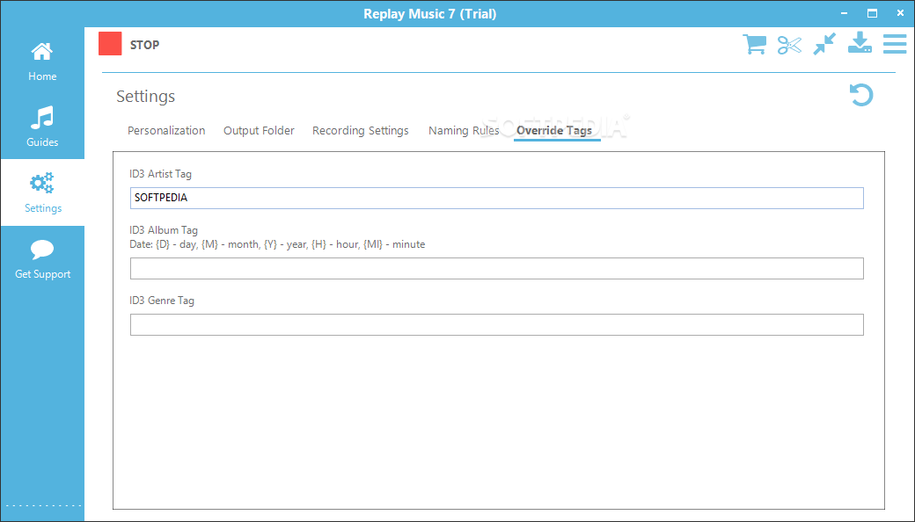The width and height of the screenshot is (915, 522).
Task: Go to Home in sidebar
Action: point(42,61)
